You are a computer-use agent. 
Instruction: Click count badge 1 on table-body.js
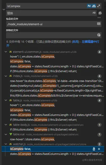tap(99, 125)
